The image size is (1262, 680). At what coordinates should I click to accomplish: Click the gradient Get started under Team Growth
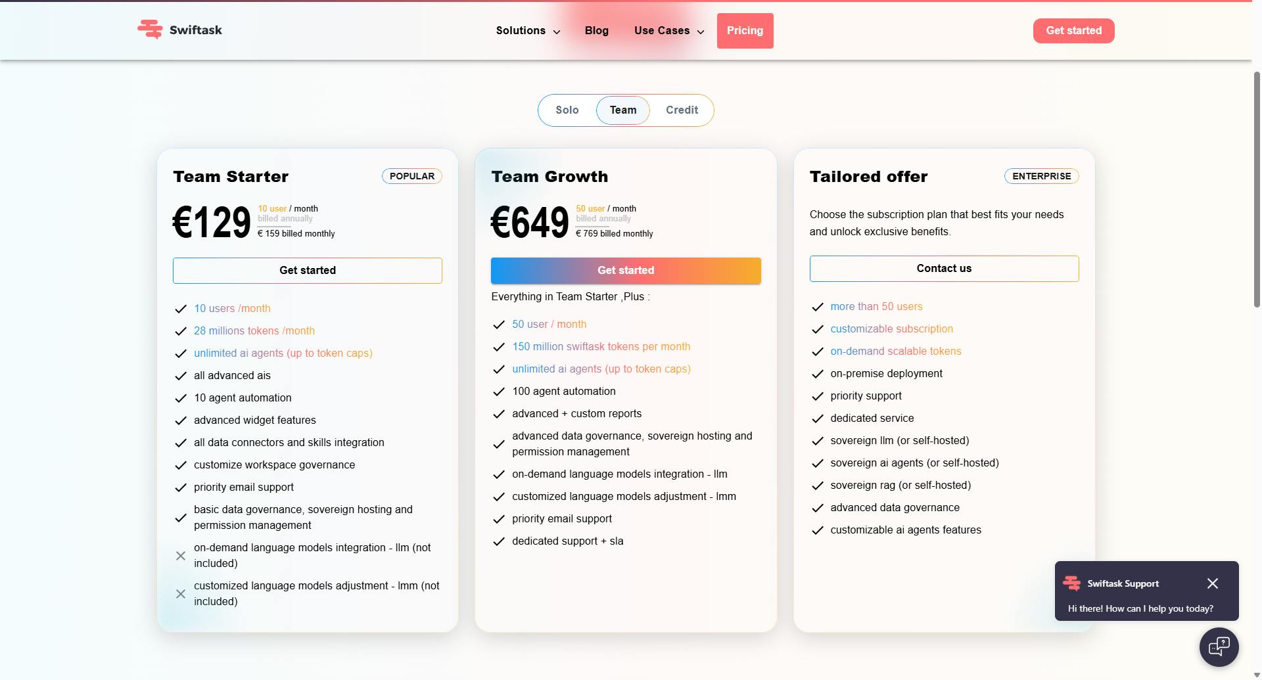[626, 270]
